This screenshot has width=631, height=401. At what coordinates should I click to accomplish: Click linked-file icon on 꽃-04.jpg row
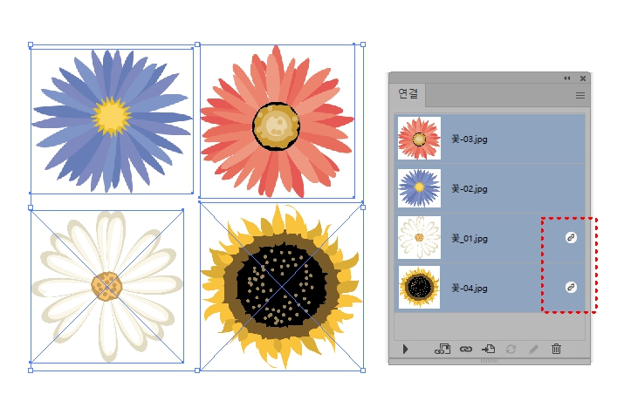pyautogui.click(x=571, y=287)
